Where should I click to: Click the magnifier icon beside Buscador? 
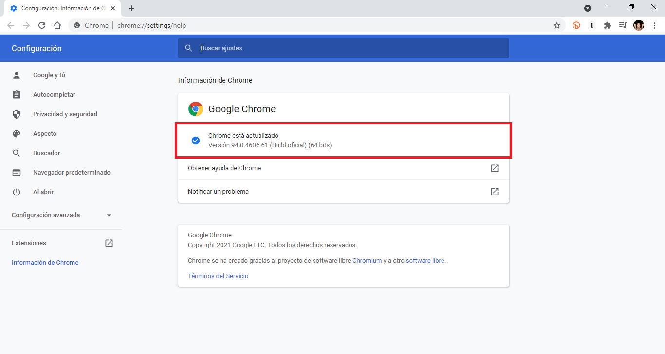point(17,153)
